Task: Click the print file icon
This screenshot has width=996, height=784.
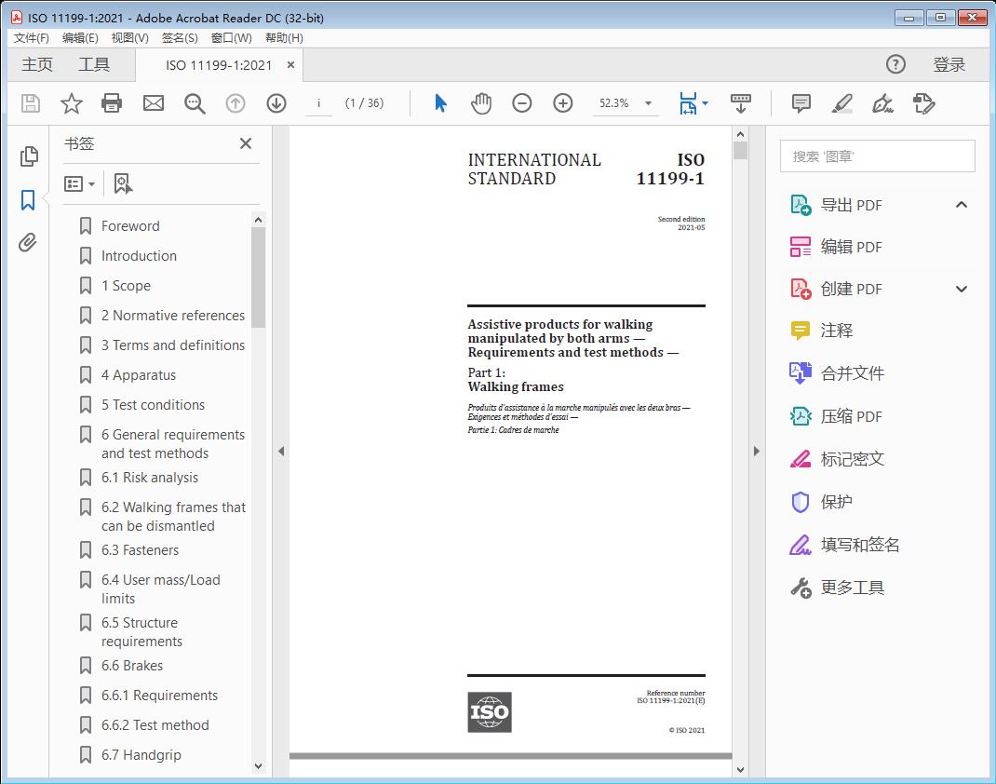Action: (112, 103)
